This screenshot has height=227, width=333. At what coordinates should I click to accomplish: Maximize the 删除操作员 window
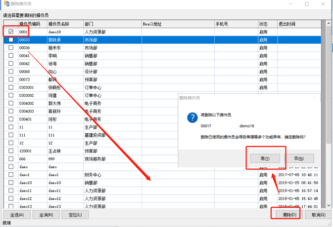pyautogui.click(x=307, y=4)
